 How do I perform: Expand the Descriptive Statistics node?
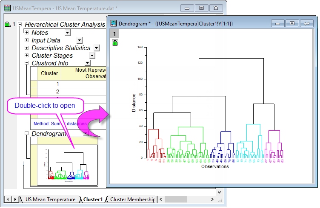tap(27, 48)
